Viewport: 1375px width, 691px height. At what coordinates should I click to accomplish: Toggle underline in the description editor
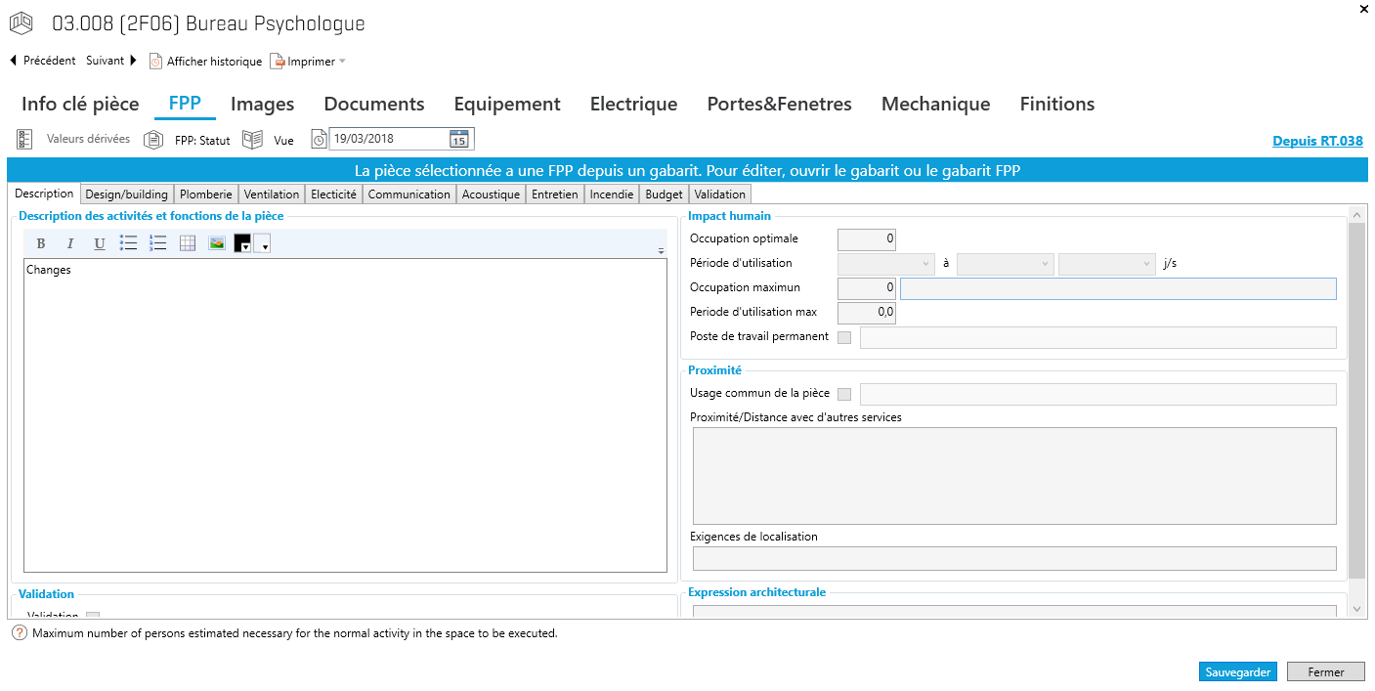click(100, 244)
